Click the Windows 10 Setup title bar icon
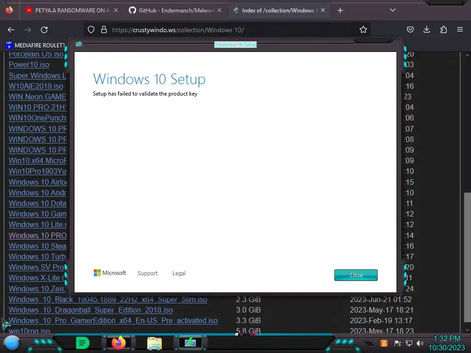Viewport: 471px width, 353px height. tap(79, 44)
